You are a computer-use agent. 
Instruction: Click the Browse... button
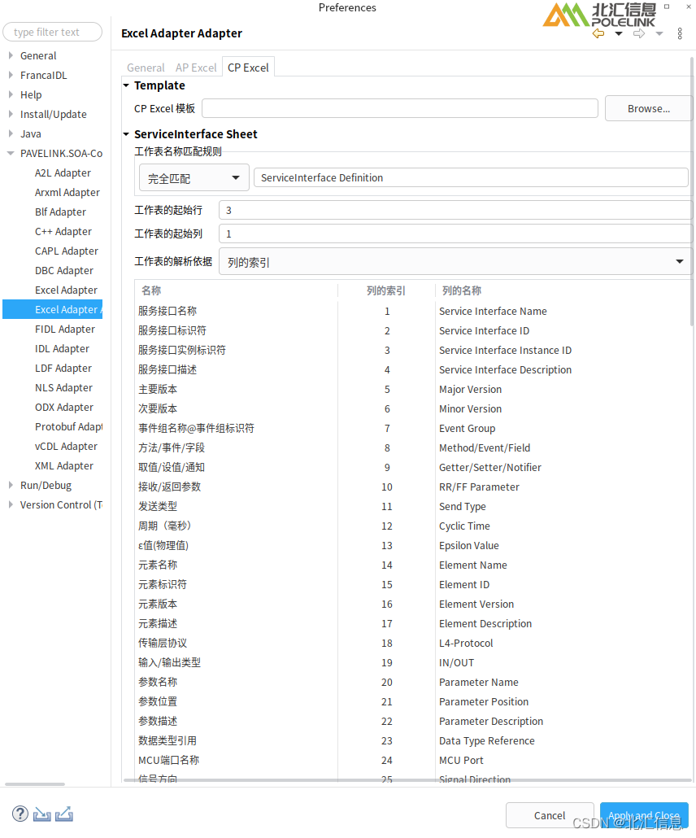pos(649,109)
